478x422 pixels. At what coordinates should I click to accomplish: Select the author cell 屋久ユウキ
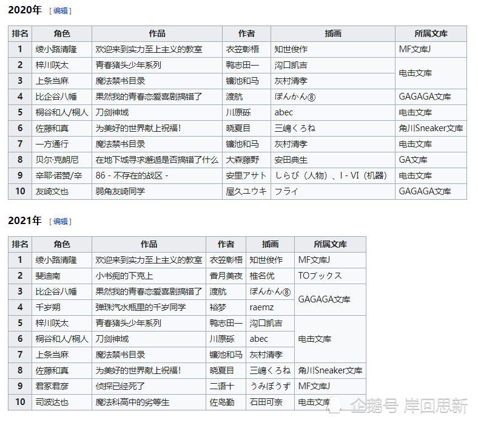(247, 191)
